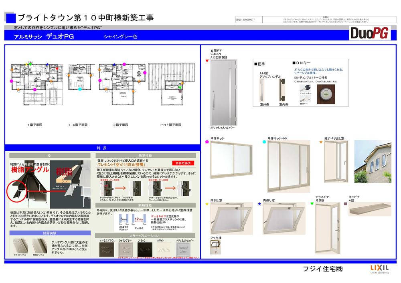The image size is (401, 283).
Task: Toggle the red triangle marker beside 玄関ドア
Action: [207, 60]
